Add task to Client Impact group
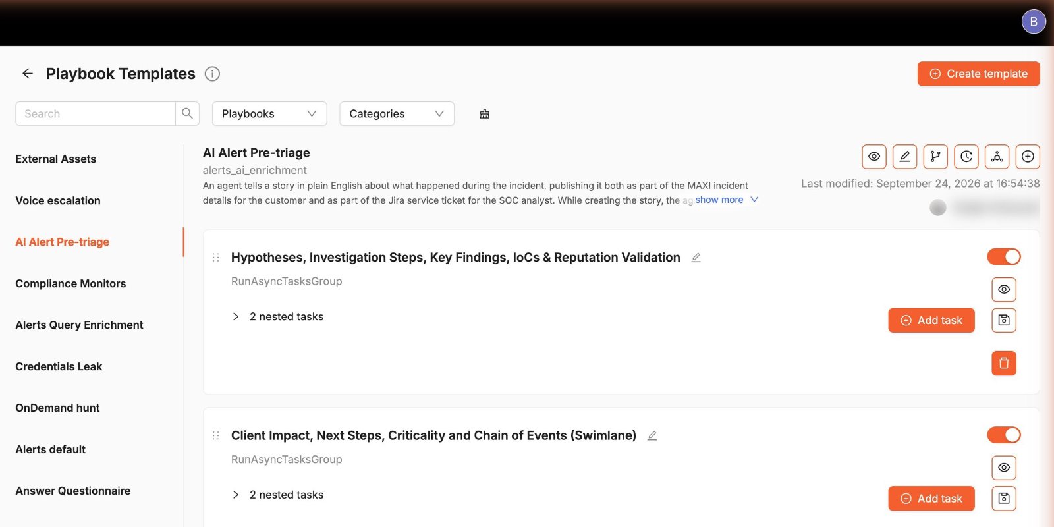1054x527 pixels. 931,499
